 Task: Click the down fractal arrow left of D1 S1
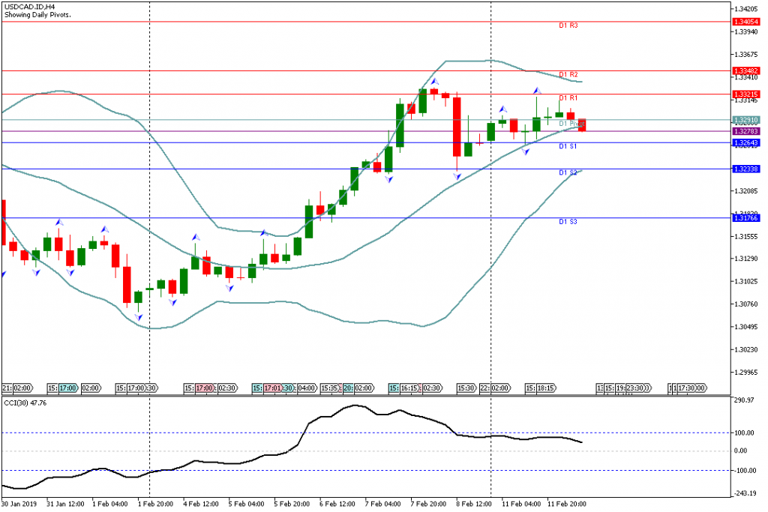click(x=525, y=151)
